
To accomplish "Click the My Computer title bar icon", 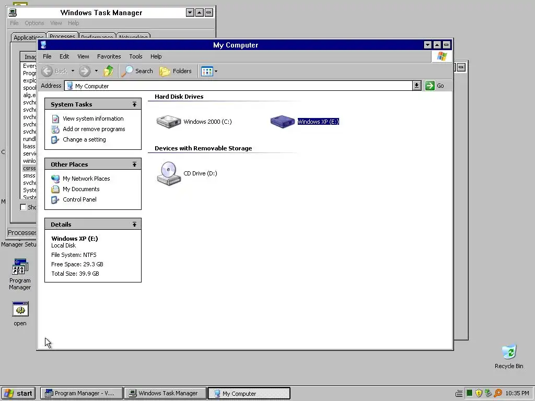I will (43, 45).
